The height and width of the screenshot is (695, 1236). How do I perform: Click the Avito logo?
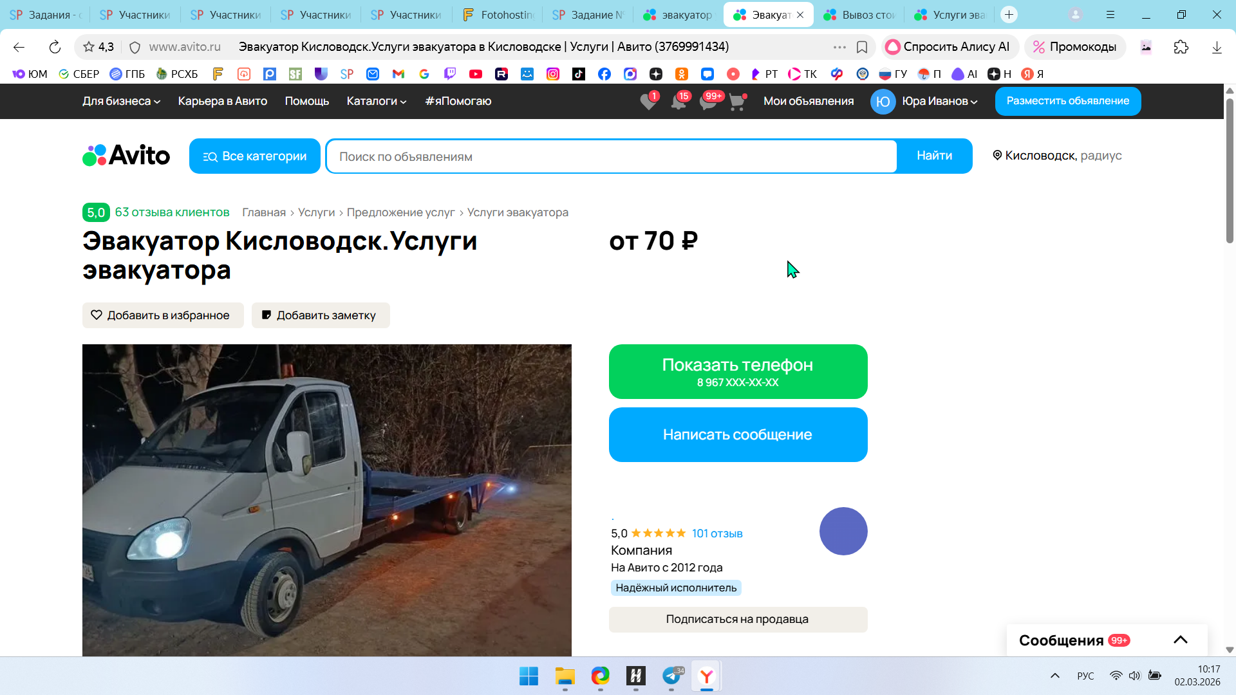[126, 156]
